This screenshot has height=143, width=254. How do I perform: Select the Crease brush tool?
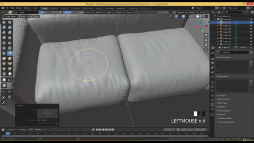coord(10,38)
